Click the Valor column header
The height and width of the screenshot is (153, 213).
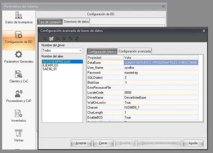click(x=161, y=57)
